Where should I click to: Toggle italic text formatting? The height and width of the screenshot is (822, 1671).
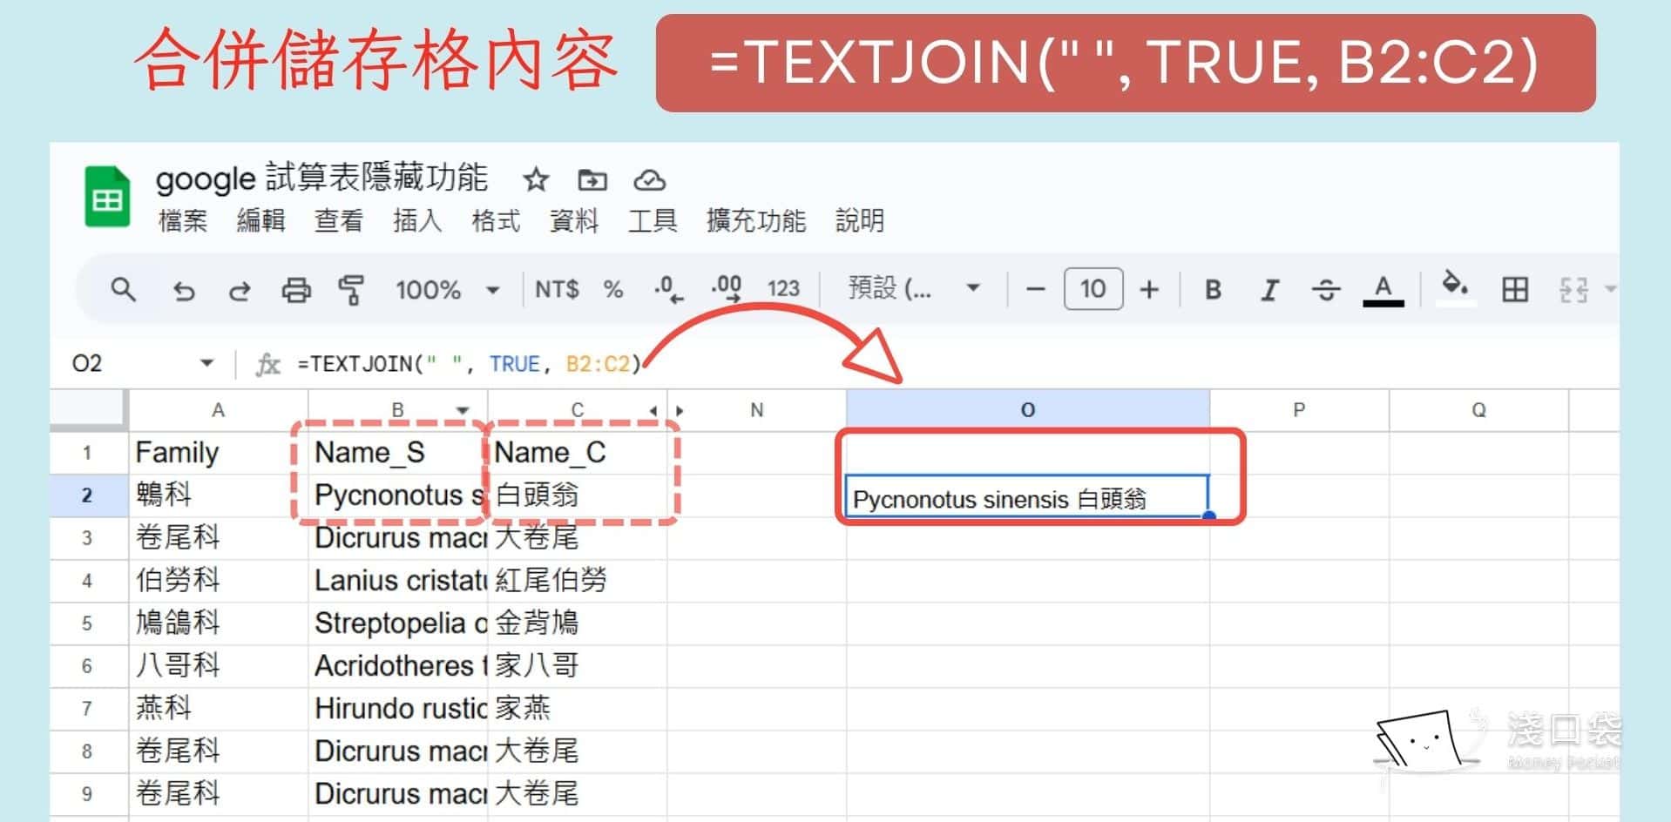(x=1269, y=289)
